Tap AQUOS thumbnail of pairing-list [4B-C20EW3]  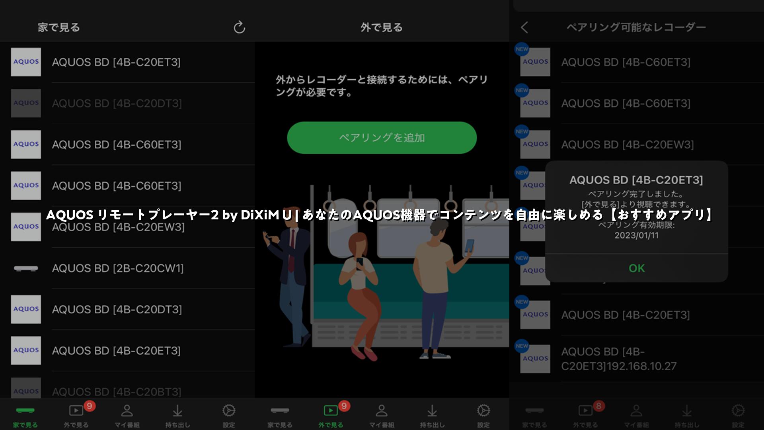535,145
